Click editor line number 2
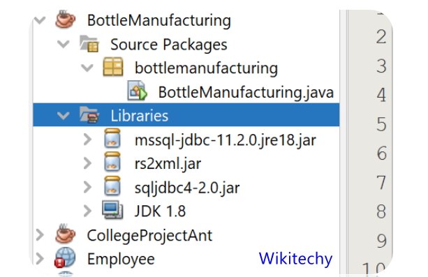 381,37
